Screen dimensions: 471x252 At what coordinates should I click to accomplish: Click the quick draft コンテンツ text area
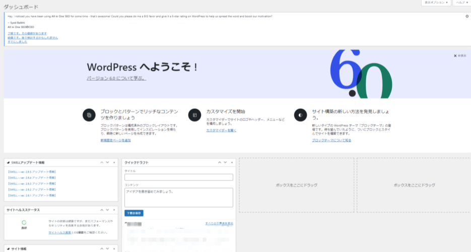179,198
